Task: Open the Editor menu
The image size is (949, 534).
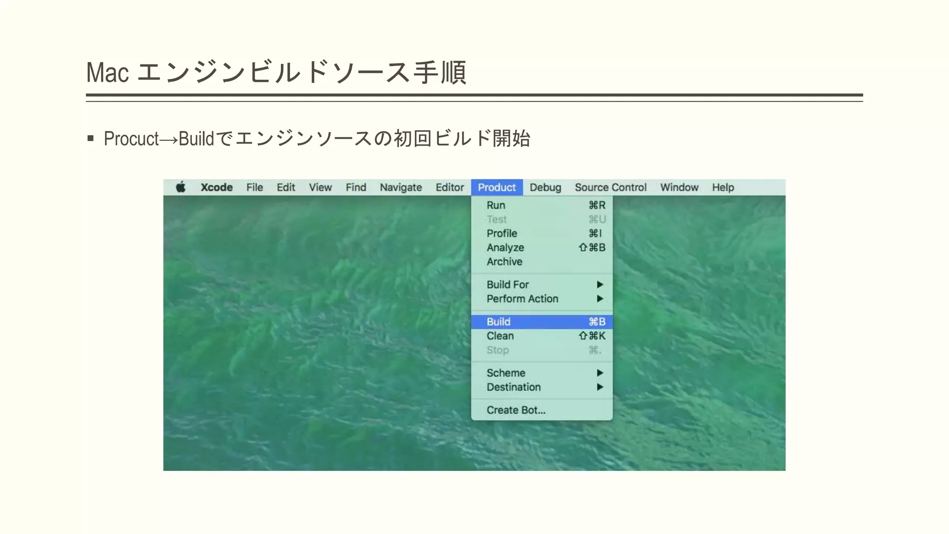Action: click(449, 187)
